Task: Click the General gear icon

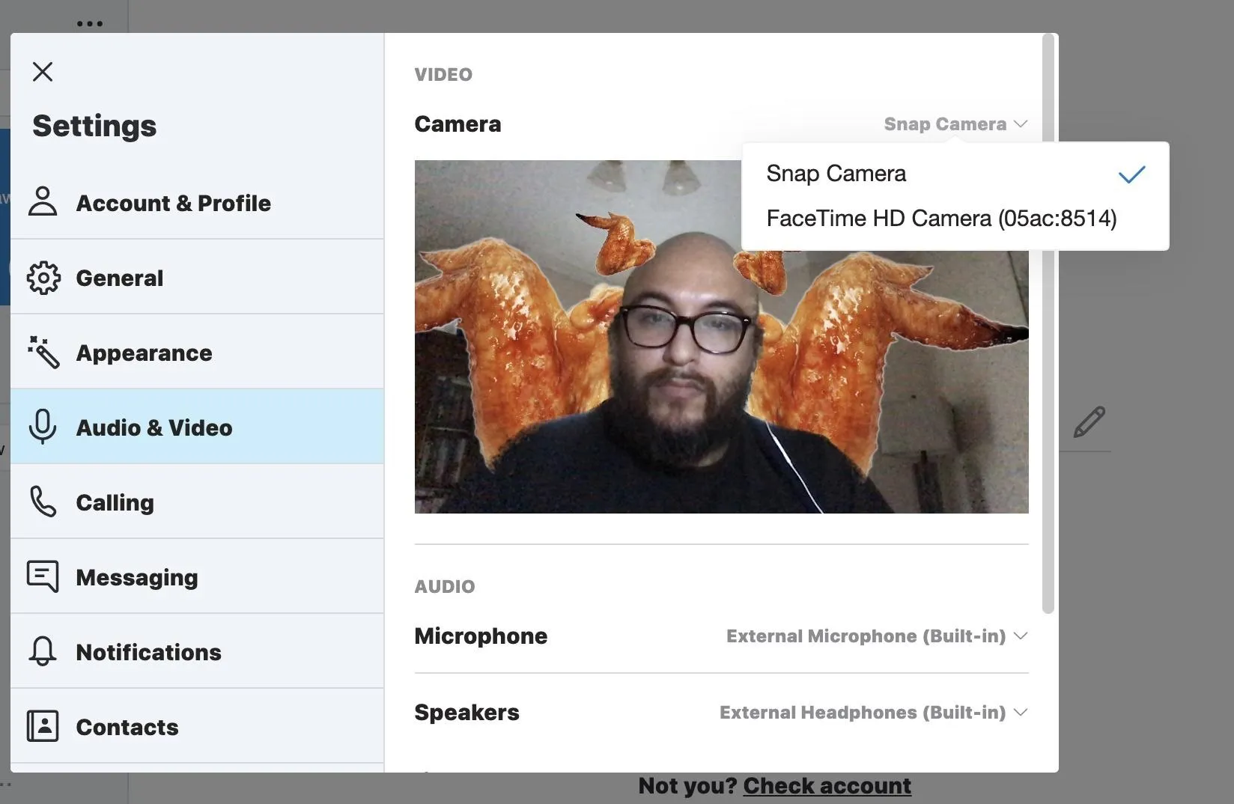Action: [x=43, y=278]
